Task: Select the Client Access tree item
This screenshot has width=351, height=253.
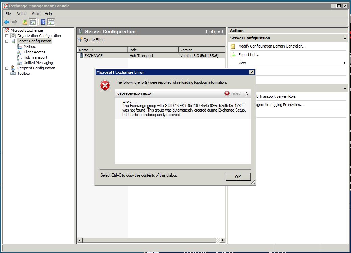Action: 34,52
